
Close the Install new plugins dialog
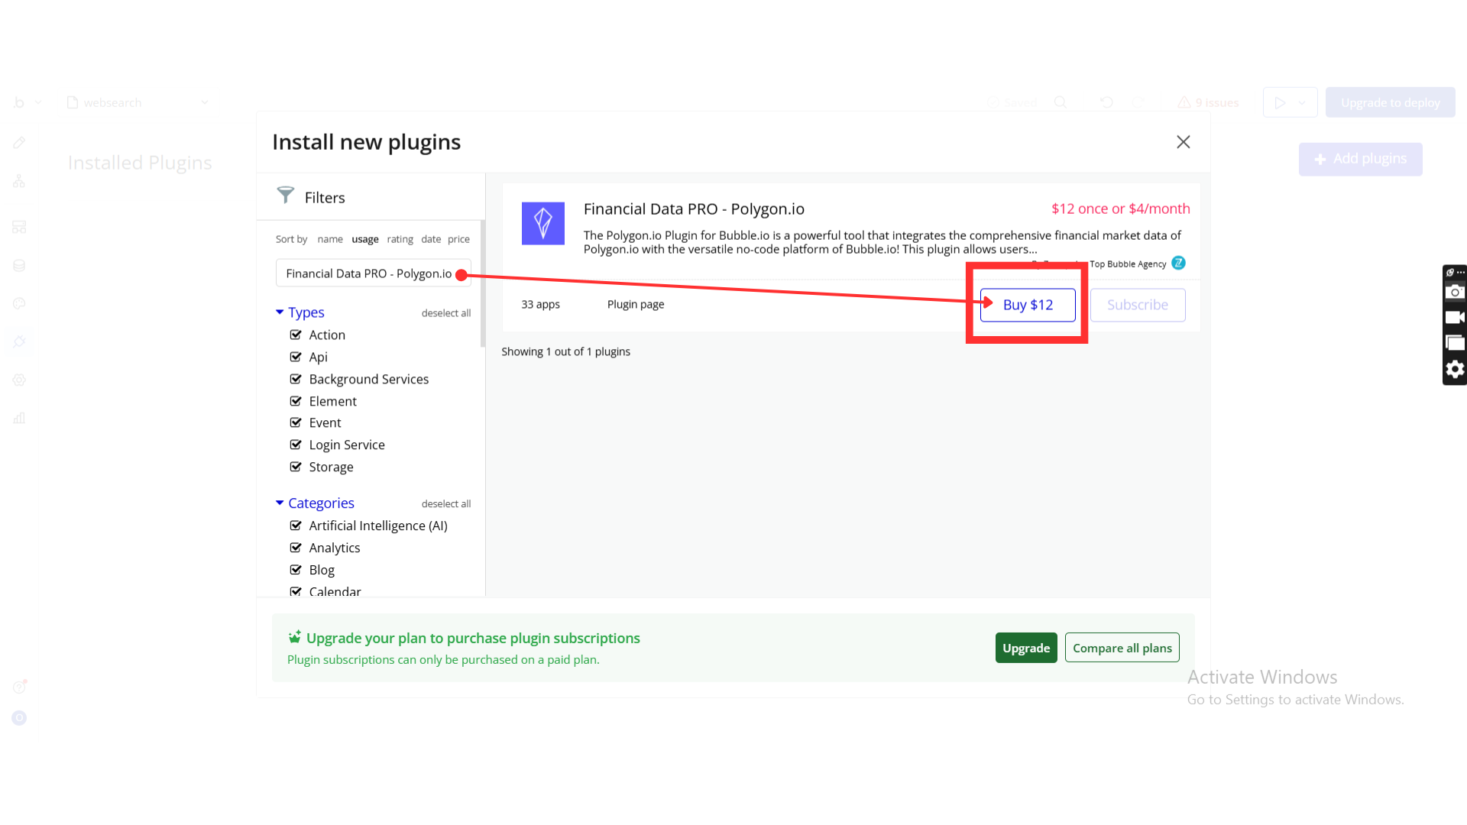1183,142
